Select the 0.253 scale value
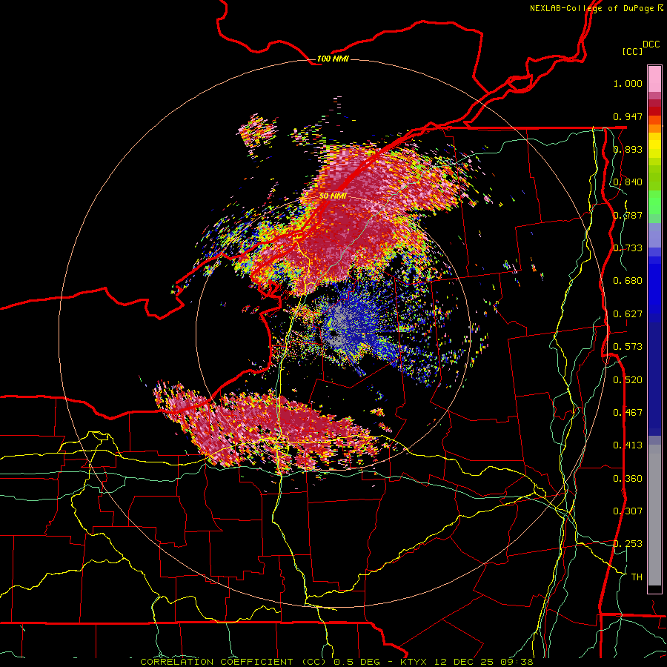 [628, 544]
